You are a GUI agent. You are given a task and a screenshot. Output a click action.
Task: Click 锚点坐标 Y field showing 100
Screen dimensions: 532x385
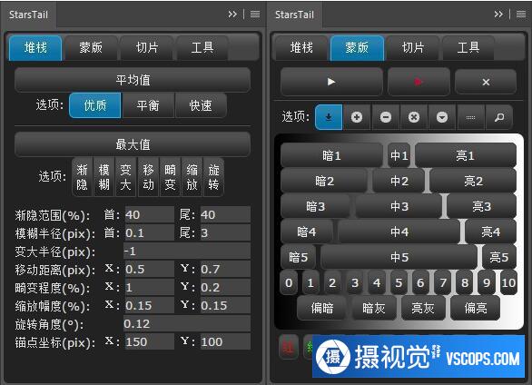225,341
